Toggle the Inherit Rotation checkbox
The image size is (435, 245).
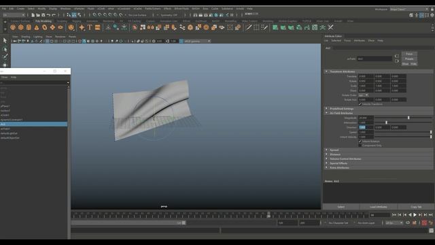360,142
